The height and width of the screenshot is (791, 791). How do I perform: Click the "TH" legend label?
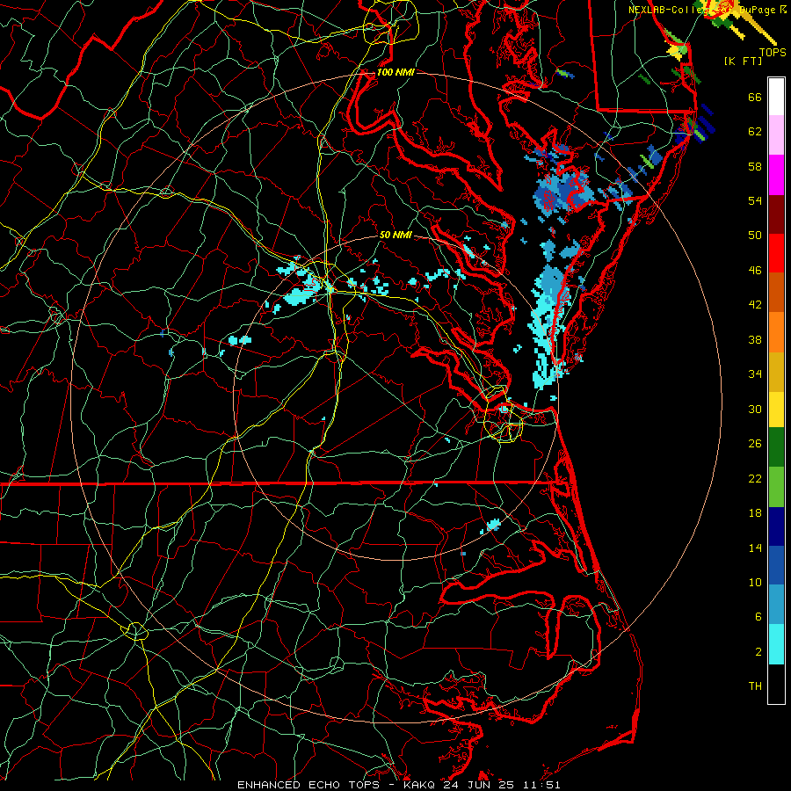[x=755, y=686]
